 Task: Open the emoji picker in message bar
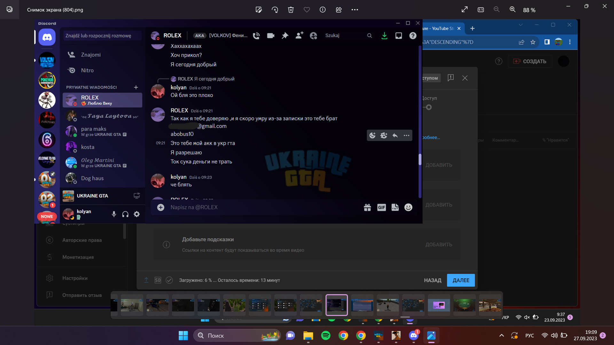408,208
